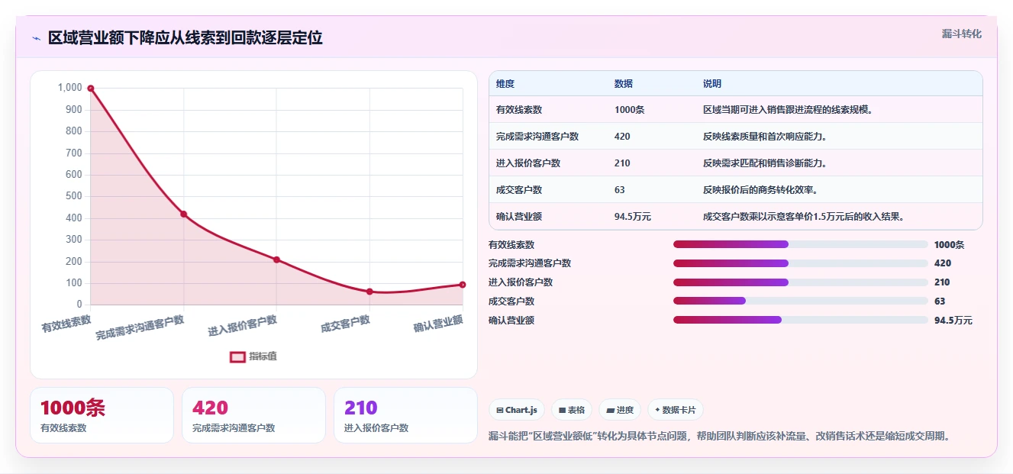Click the progress value 1000条 beside the bar
This screenshot has height=474, width=1013.
pyautogui.click(x=950, y=245)
